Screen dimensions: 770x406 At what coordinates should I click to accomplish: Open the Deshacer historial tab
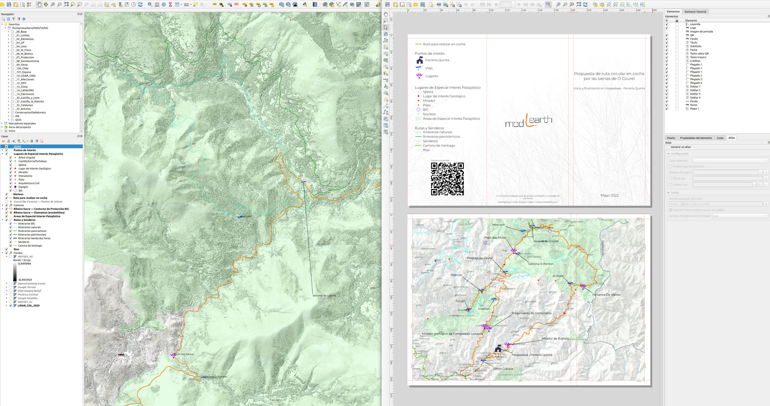(695, 11)
